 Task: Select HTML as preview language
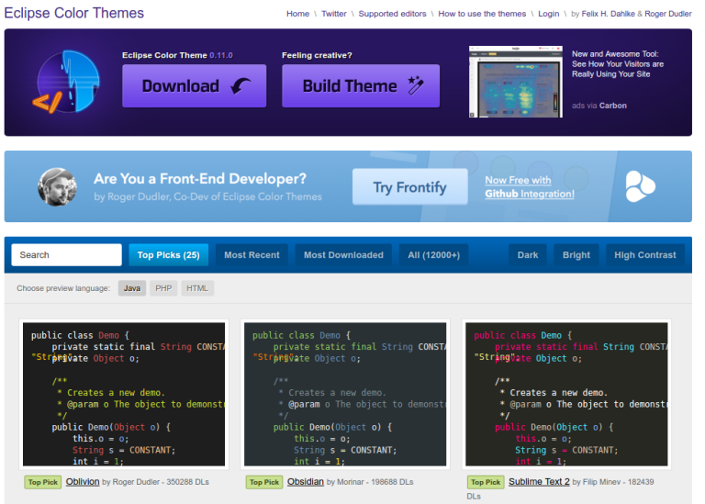197,288
